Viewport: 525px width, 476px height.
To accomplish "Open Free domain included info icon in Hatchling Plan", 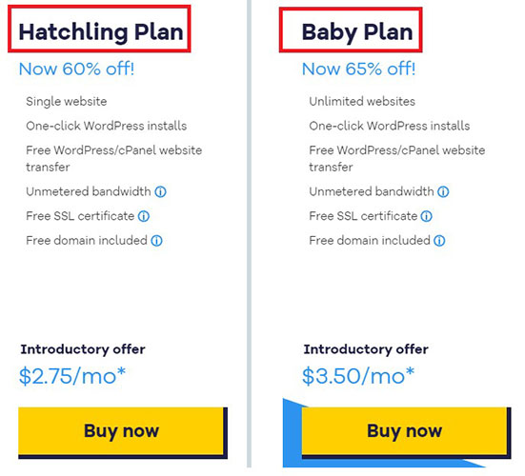I will (156, 241).
